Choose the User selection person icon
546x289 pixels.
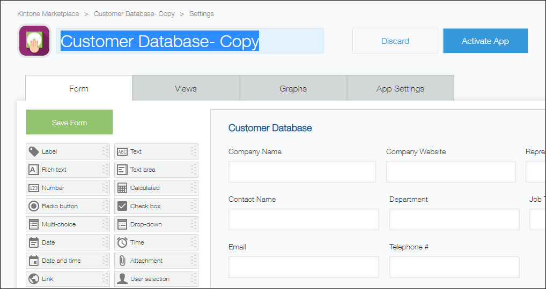point(122,279)
